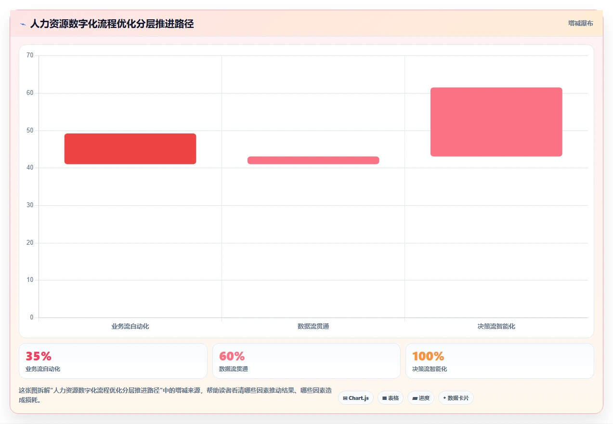This screenshot has width=613, height=424.
Task: Click the 进度 tag chip
Action: (421, 398)
